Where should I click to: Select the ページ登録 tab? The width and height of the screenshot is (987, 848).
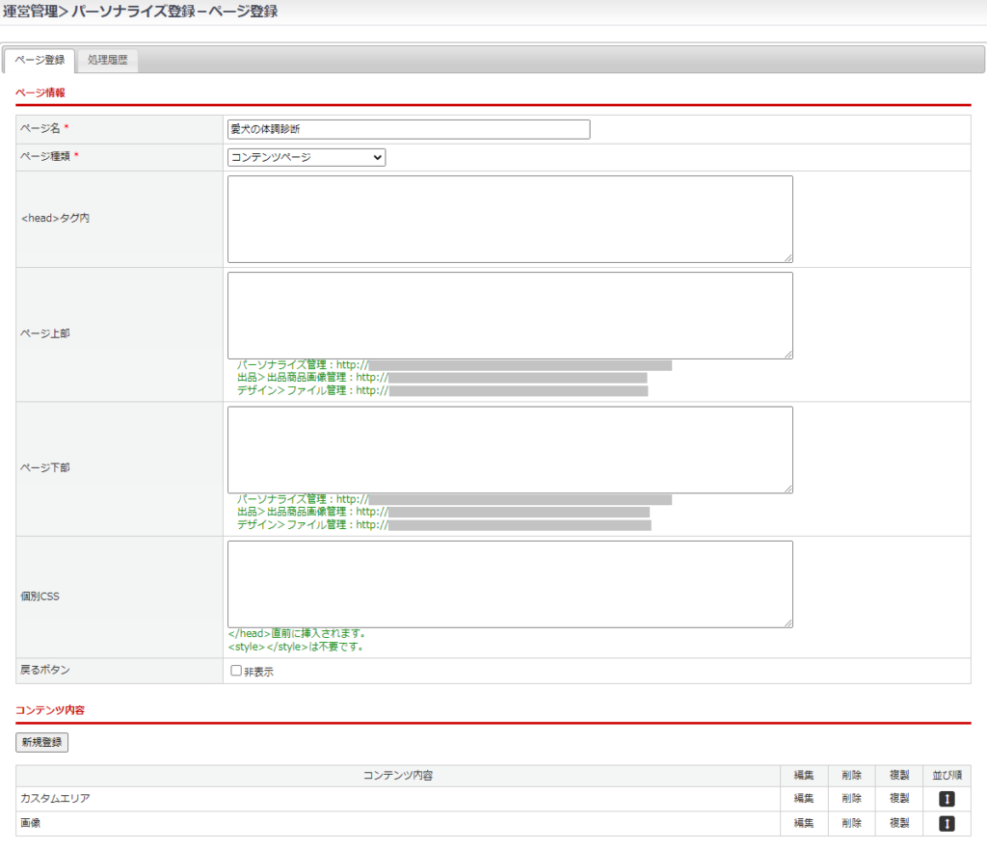pos(40,60)
